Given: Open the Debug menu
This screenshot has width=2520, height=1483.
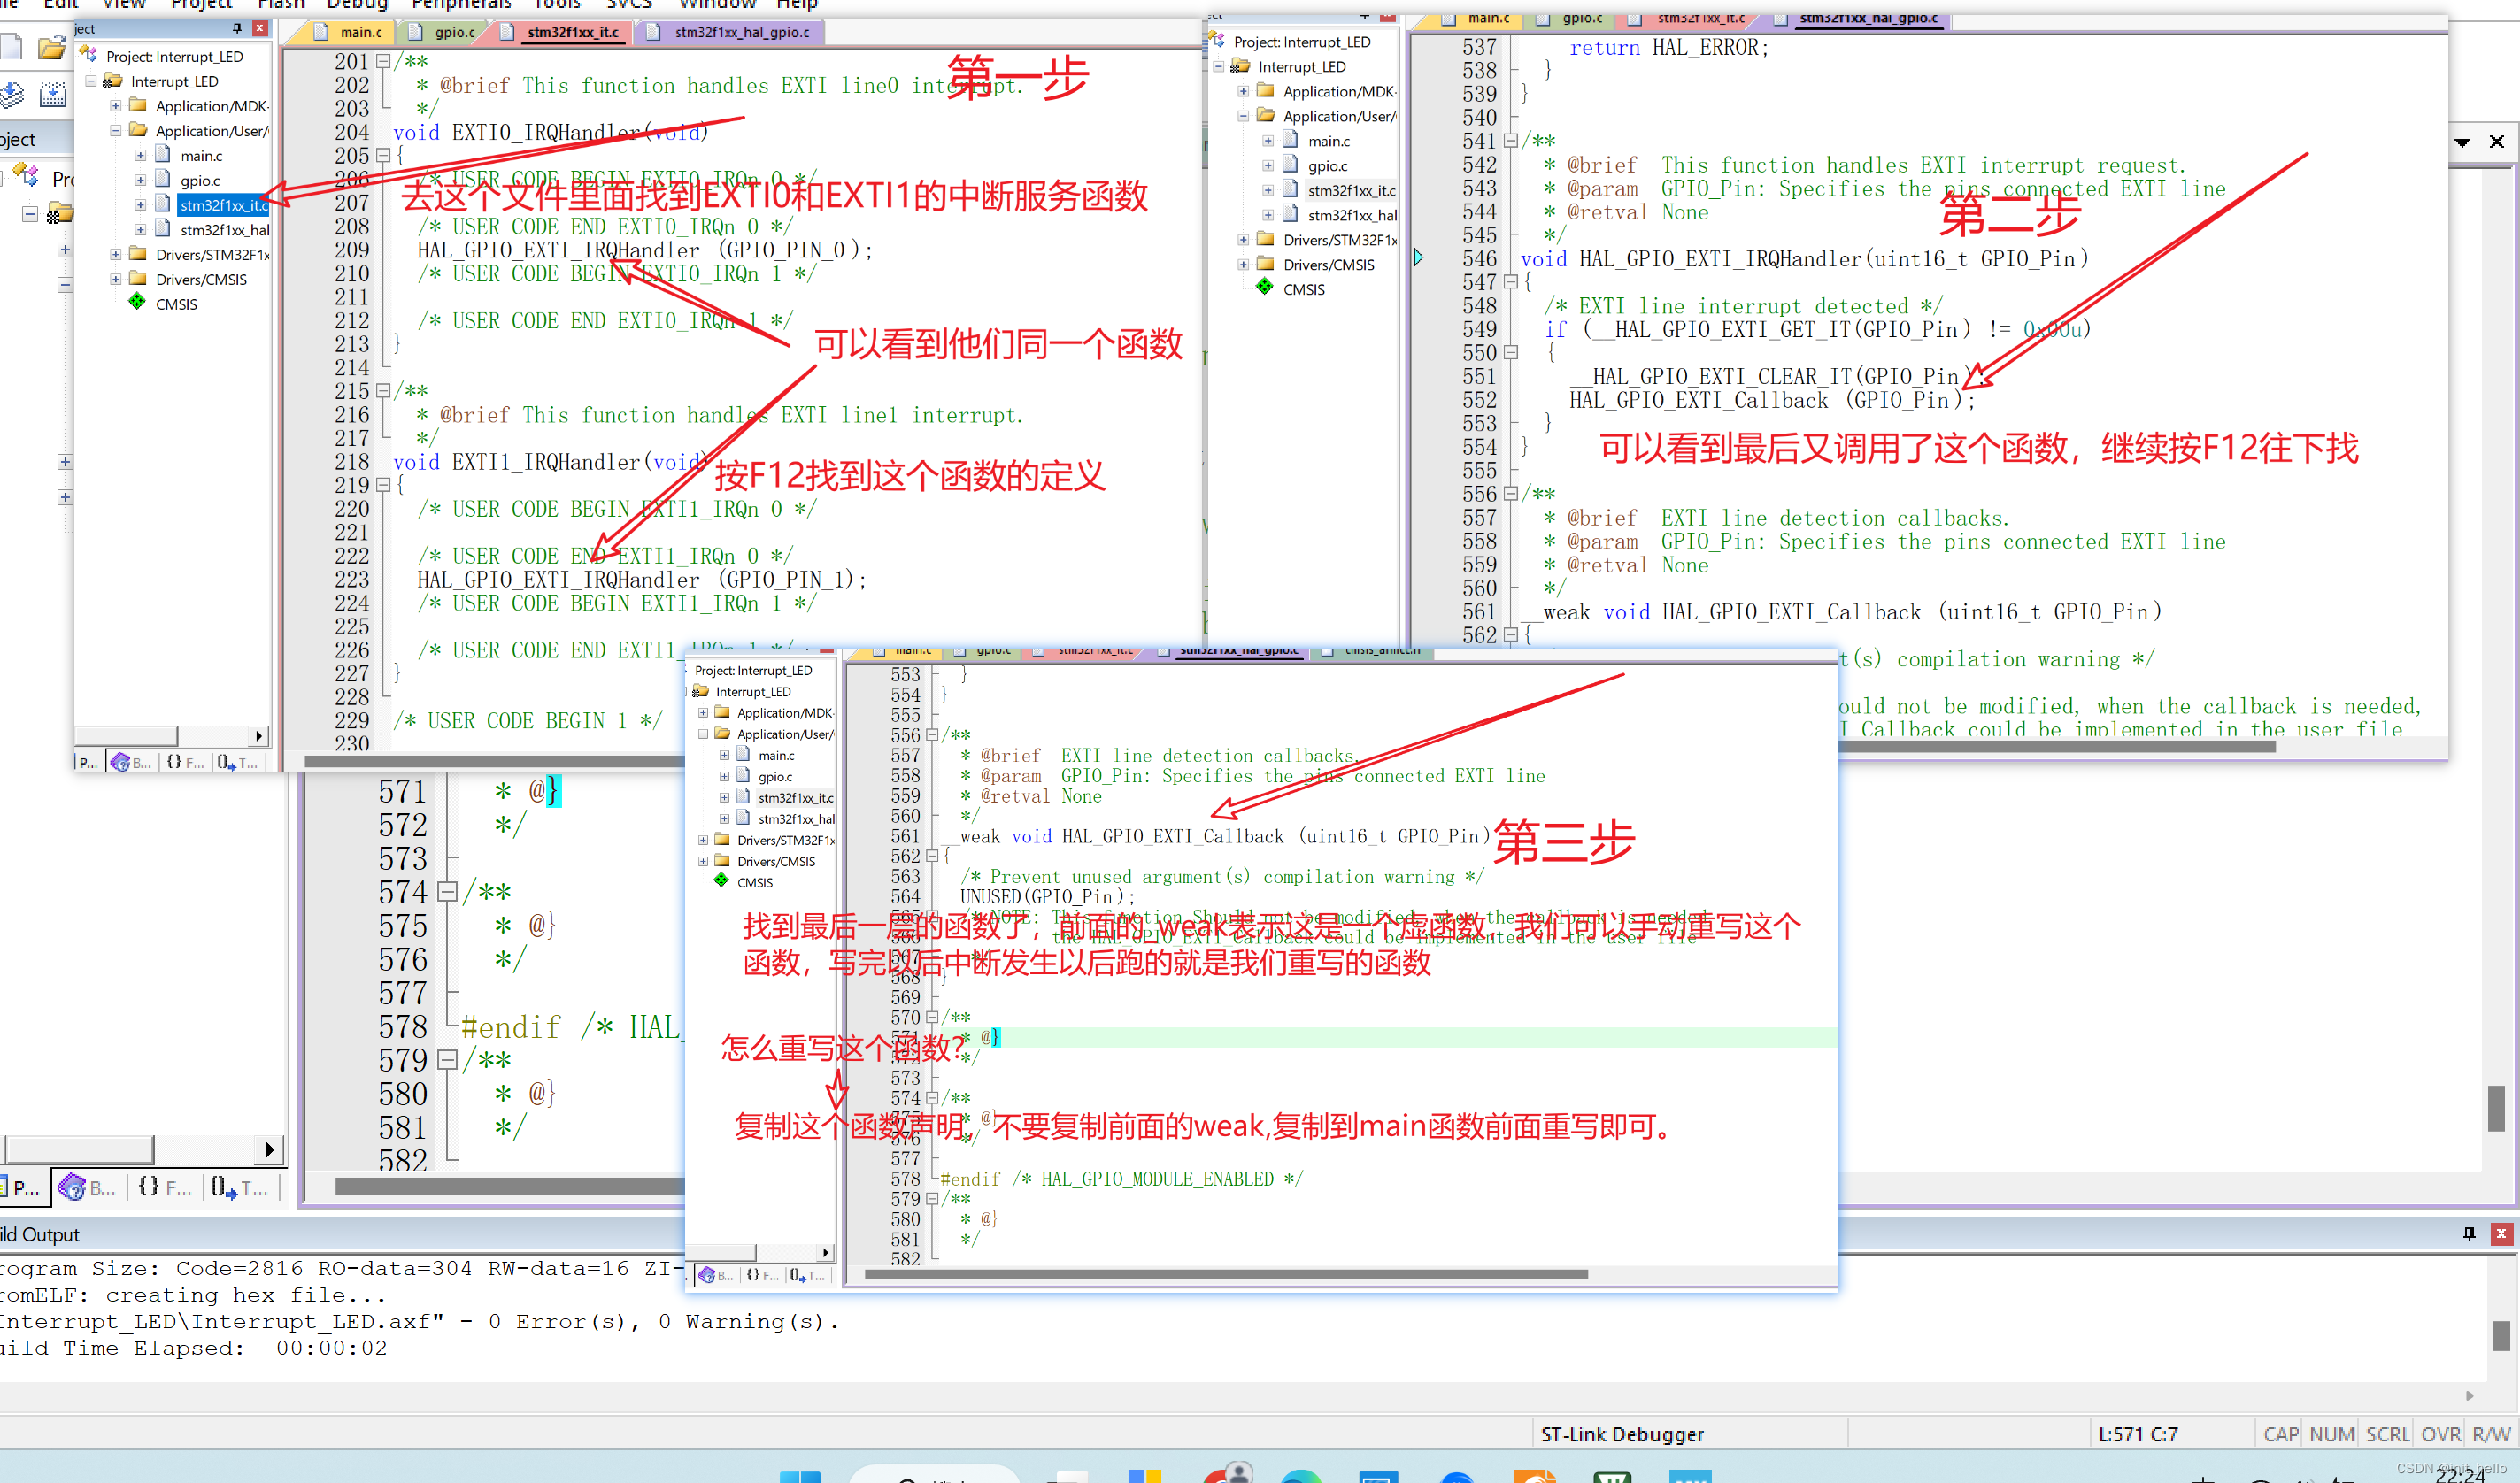Looking at the screenshot, I should tap(357, 4).
